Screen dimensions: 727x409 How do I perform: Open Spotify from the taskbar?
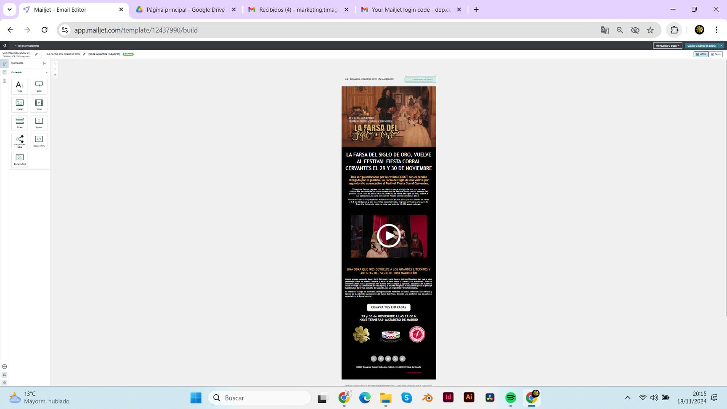tap(511, 398)
